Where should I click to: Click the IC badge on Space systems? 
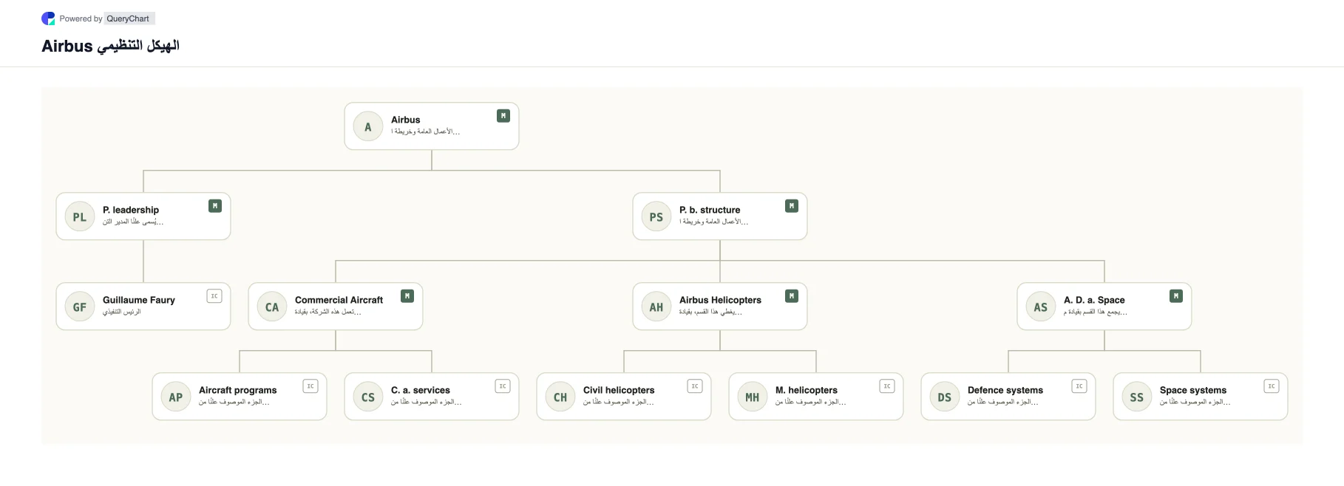point(1272,386)
